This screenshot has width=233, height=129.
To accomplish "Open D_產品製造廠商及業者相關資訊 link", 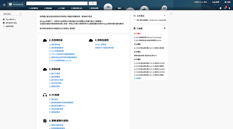I will [x=61, y=102].
